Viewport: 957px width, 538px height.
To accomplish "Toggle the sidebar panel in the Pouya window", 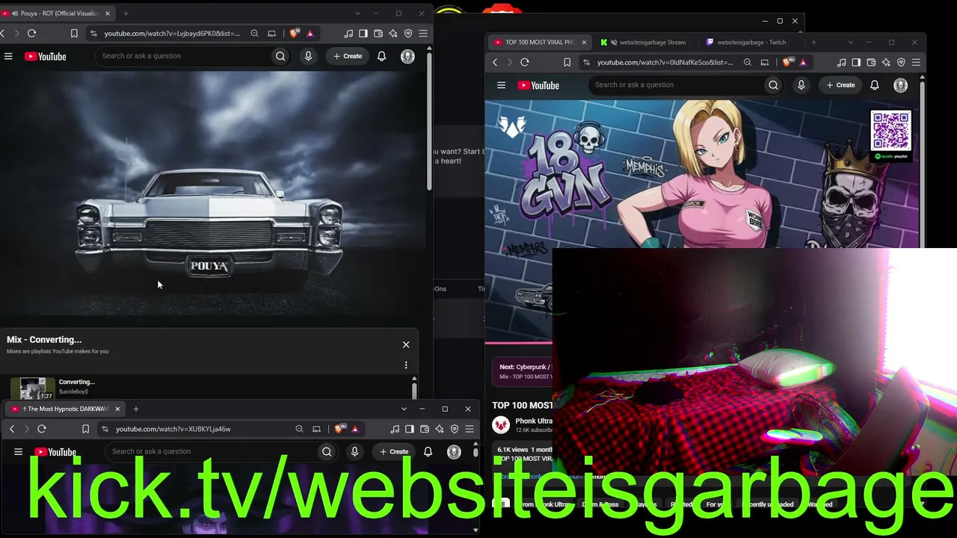I will (x=363, y=33).
